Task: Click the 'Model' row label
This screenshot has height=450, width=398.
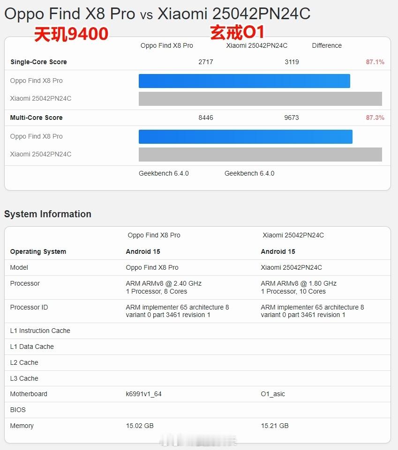Action: 19,267
